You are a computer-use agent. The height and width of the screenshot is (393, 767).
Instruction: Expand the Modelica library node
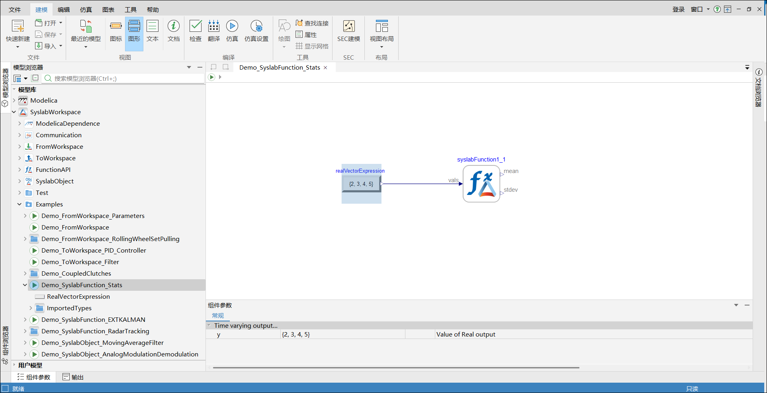tap(14, 100)
